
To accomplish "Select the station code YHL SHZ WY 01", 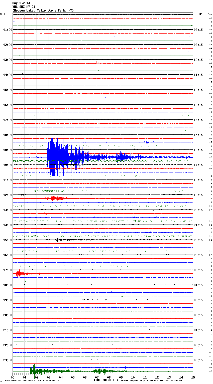I will [x=24, y=7].
